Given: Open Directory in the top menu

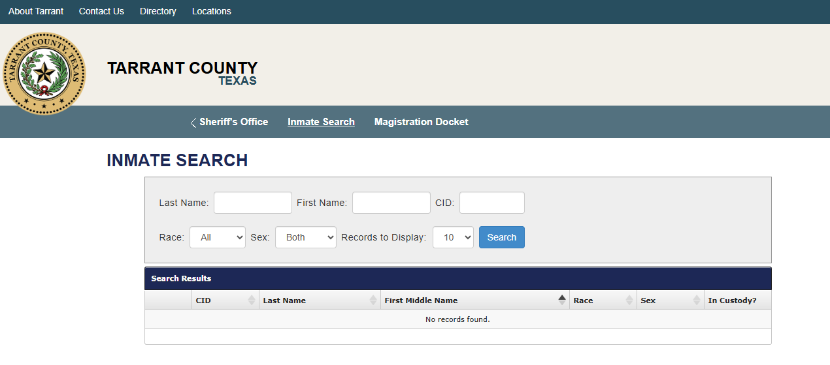Looking at the screenshot, I should [158, 11].
